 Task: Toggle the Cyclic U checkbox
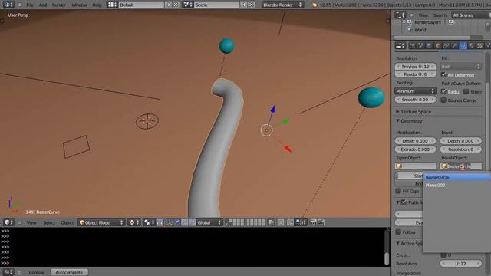443,255
